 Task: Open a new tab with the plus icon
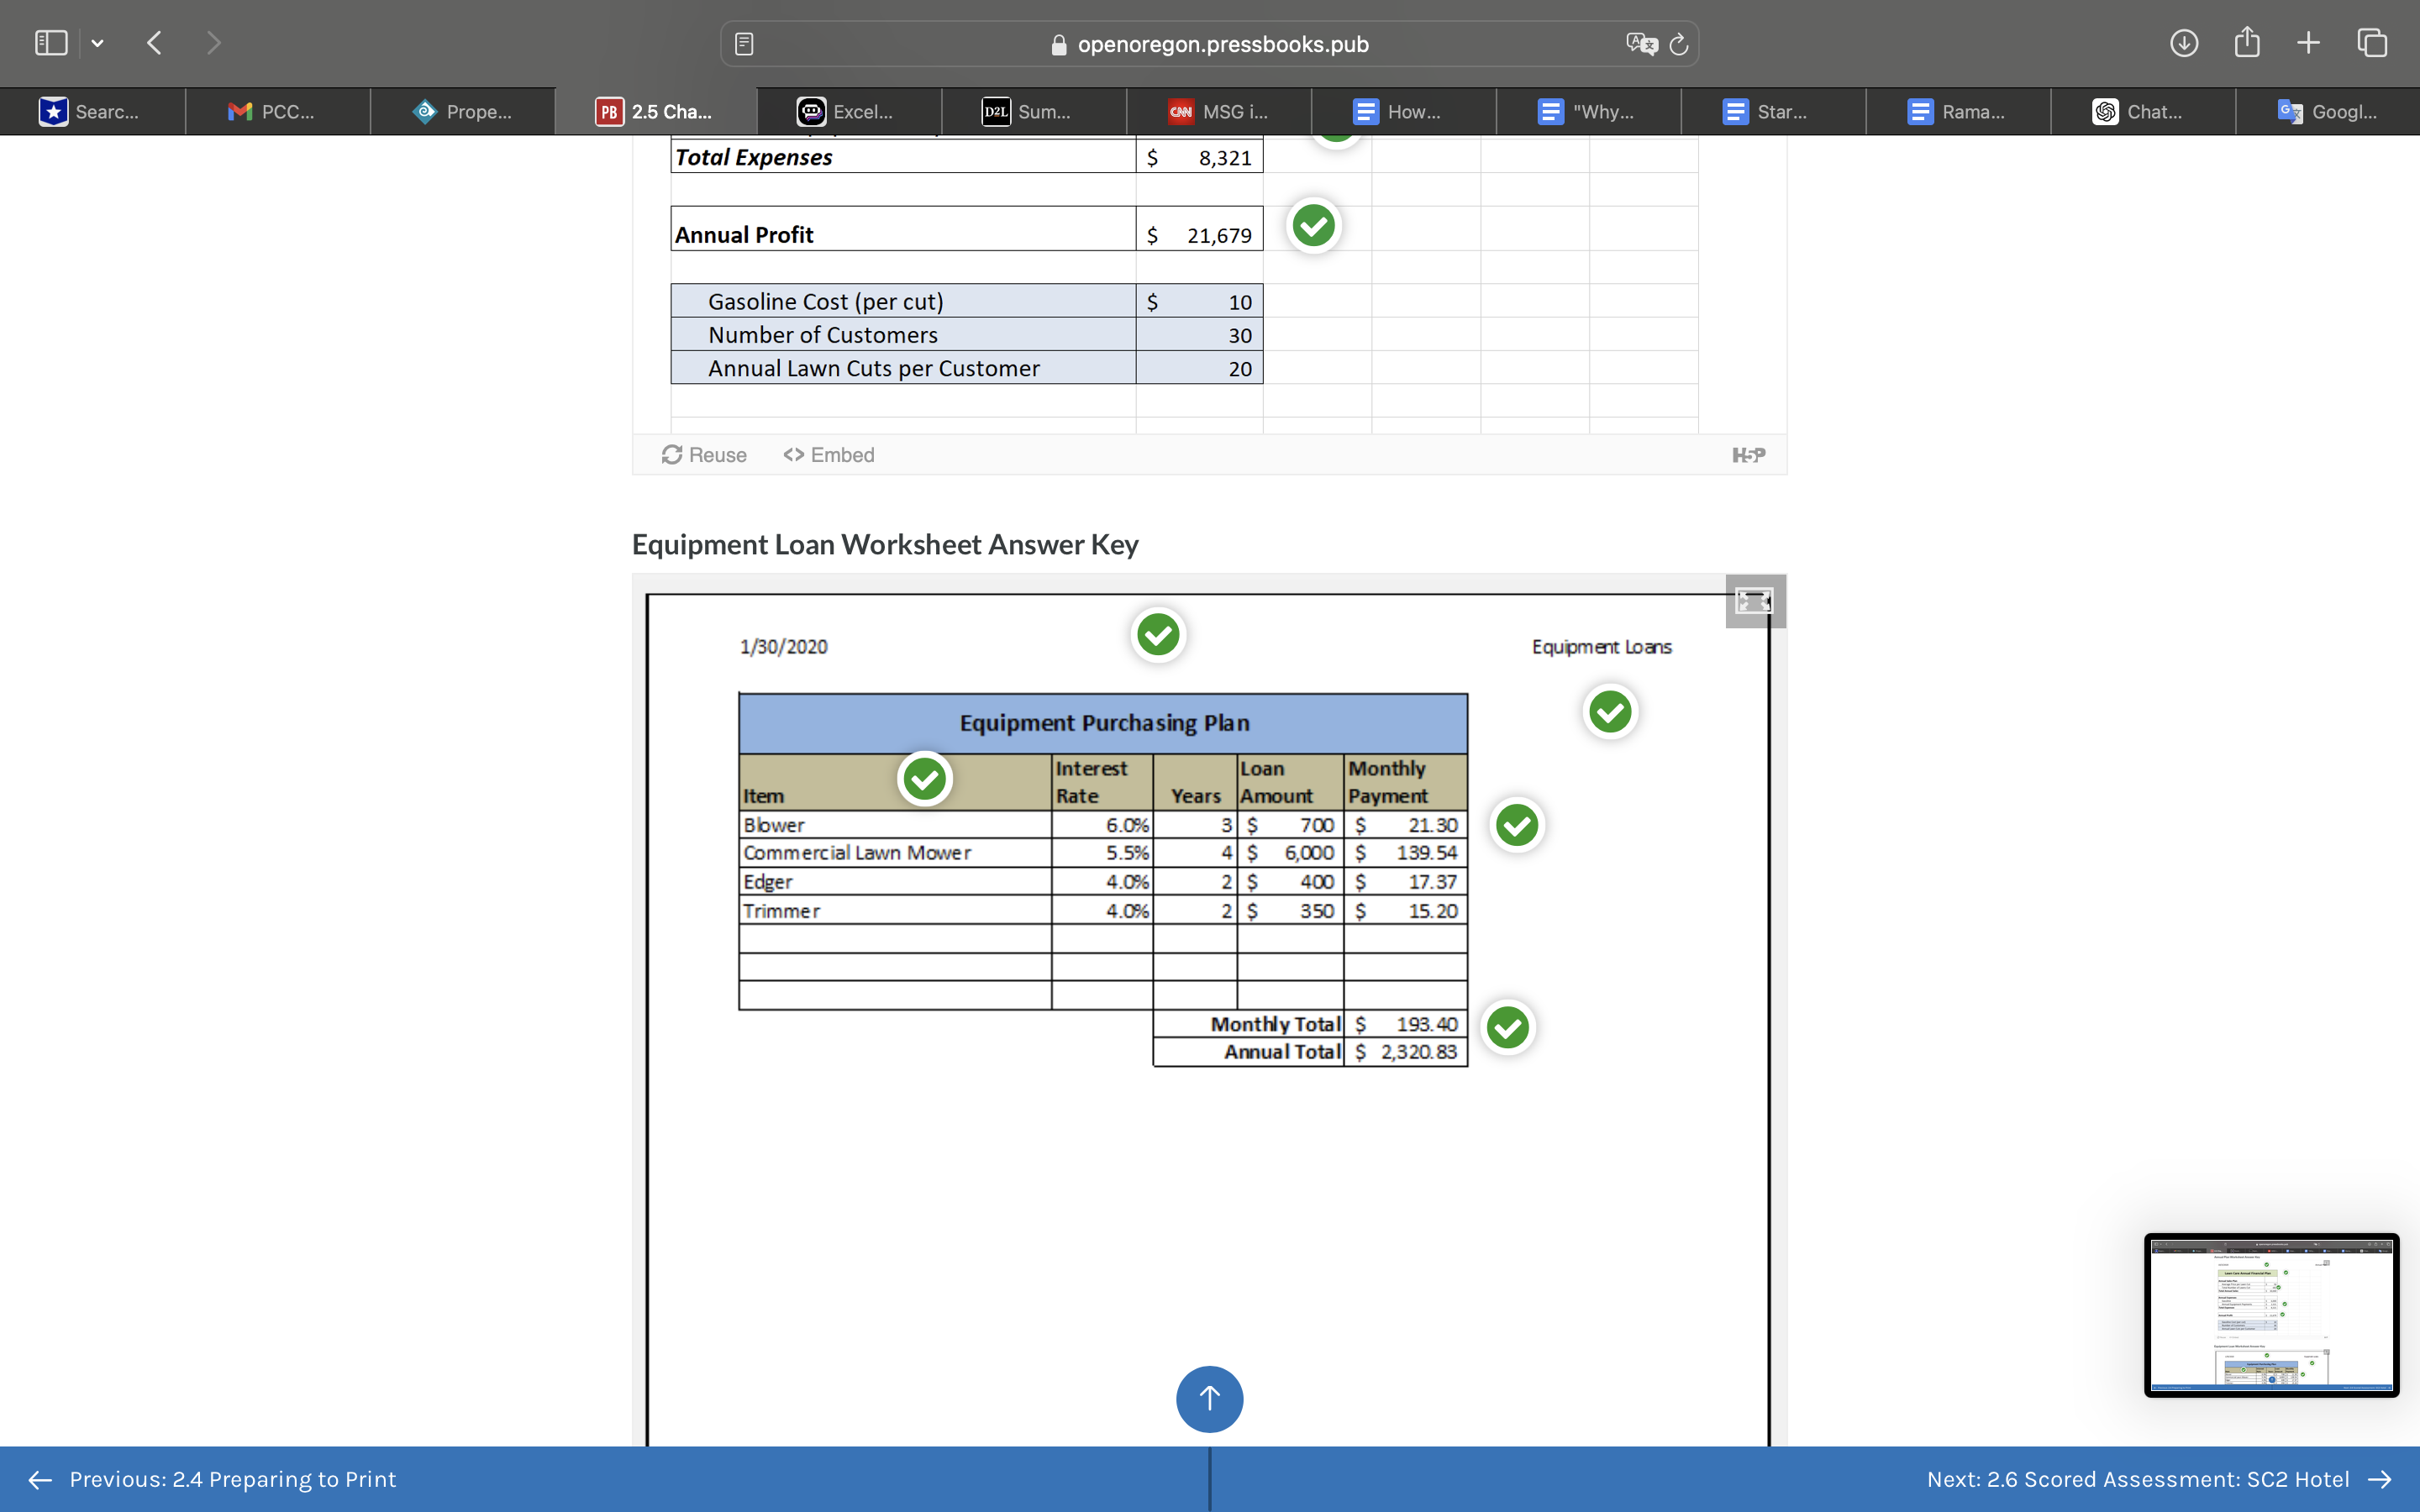point(2308,42)
